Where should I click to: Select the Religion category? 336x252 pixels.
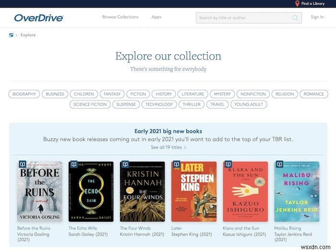coord(285,94)
